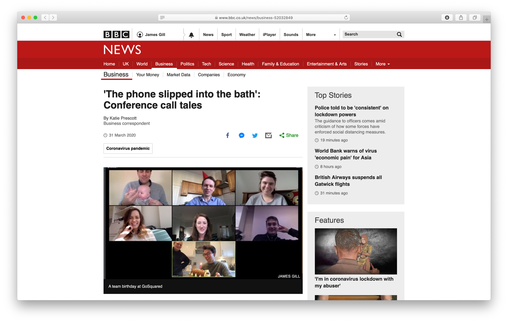
Task: Switch to the Politics section tab
Action: pyautogui.click(x=187, y=64)
